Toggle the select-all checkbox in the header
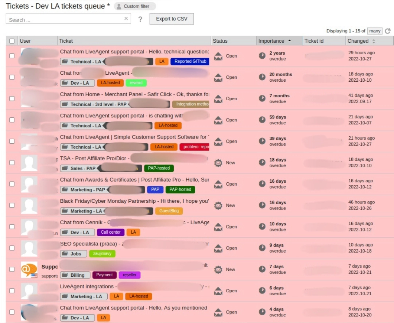 pyautogui.click(x=12, y=41)
